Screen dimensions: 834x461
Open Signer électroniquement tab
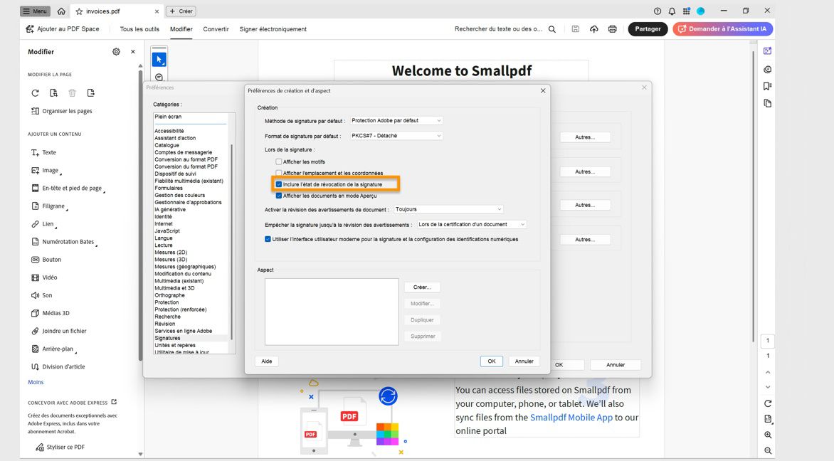[273, 29]
